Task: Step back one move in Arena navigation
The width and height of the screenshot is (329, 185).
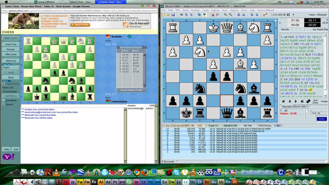Action: [290, 101]
